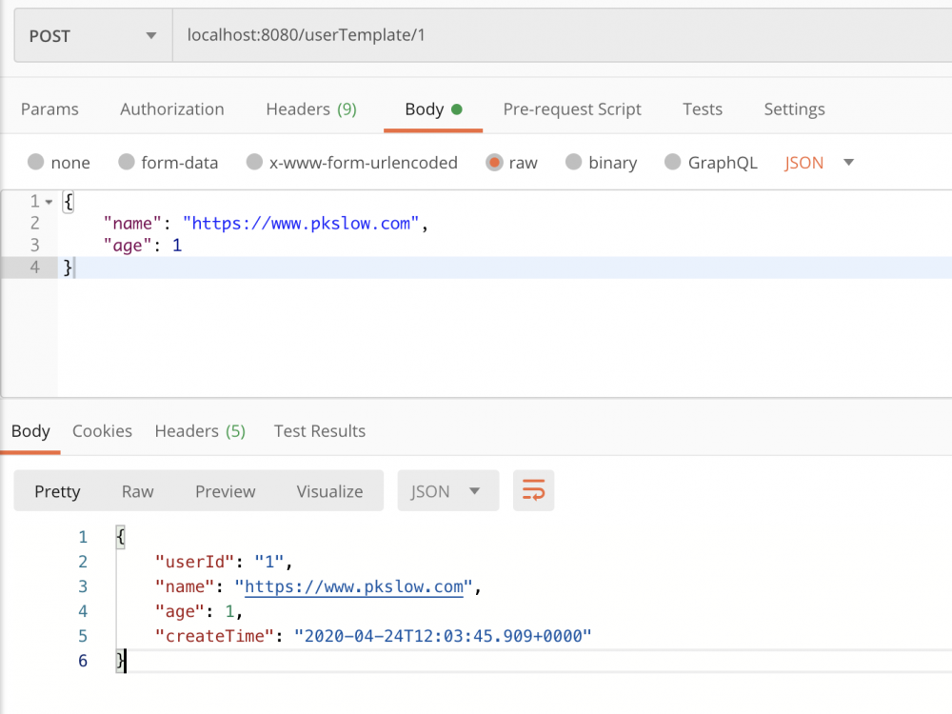Select the GraphQL body radio button
Image resolution: width=952 pixels, height=714 pixels.
tap(673, 163)
